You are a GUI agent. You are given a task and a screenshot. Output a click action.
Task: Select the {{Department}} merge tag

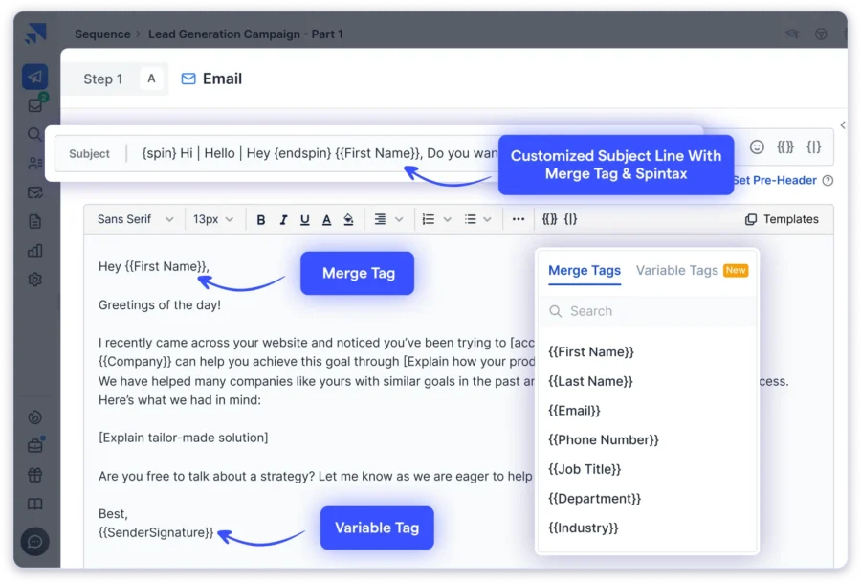(x=594, y=499)
